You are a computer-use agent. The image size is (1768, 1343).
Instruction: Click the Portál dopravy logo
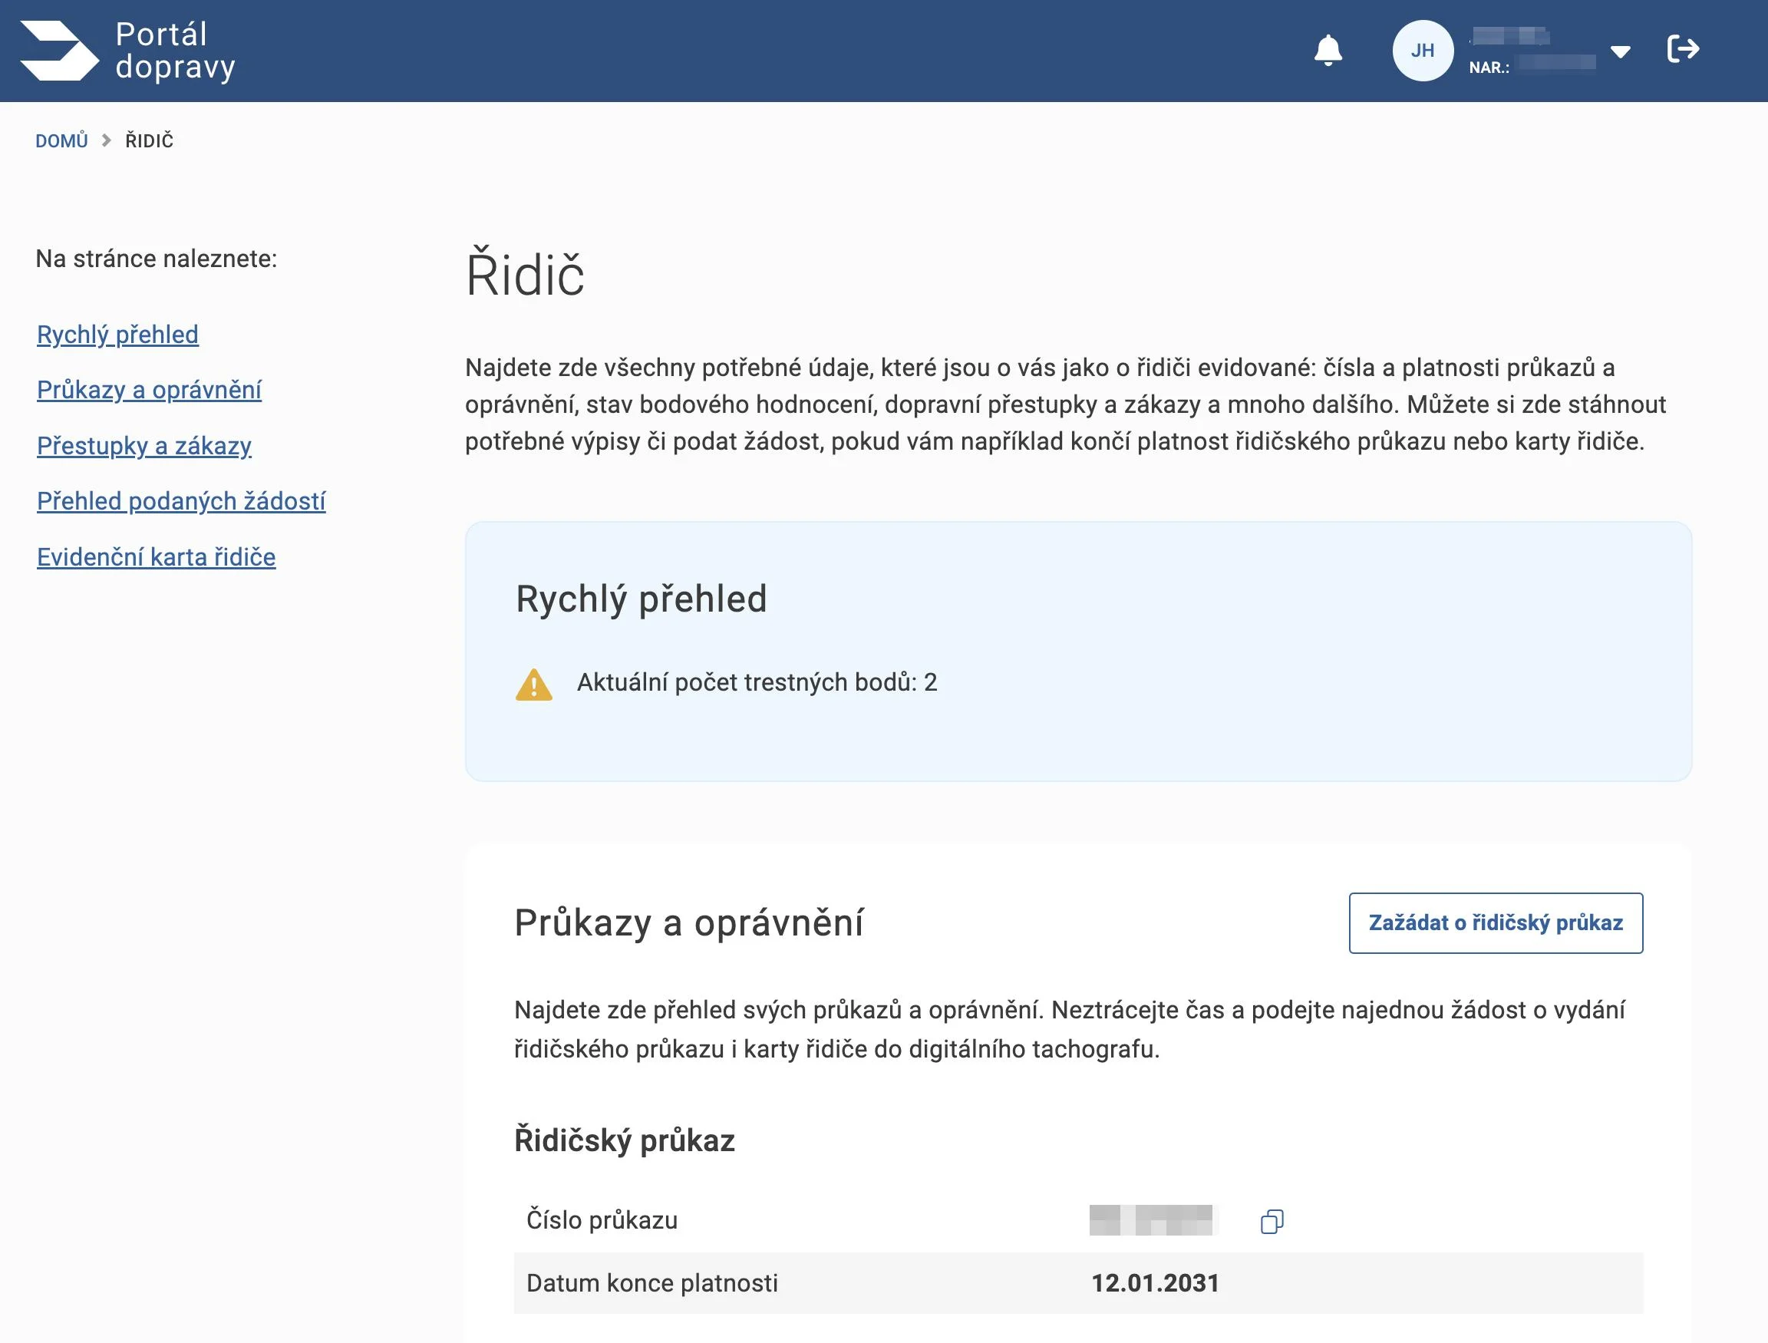59,51
